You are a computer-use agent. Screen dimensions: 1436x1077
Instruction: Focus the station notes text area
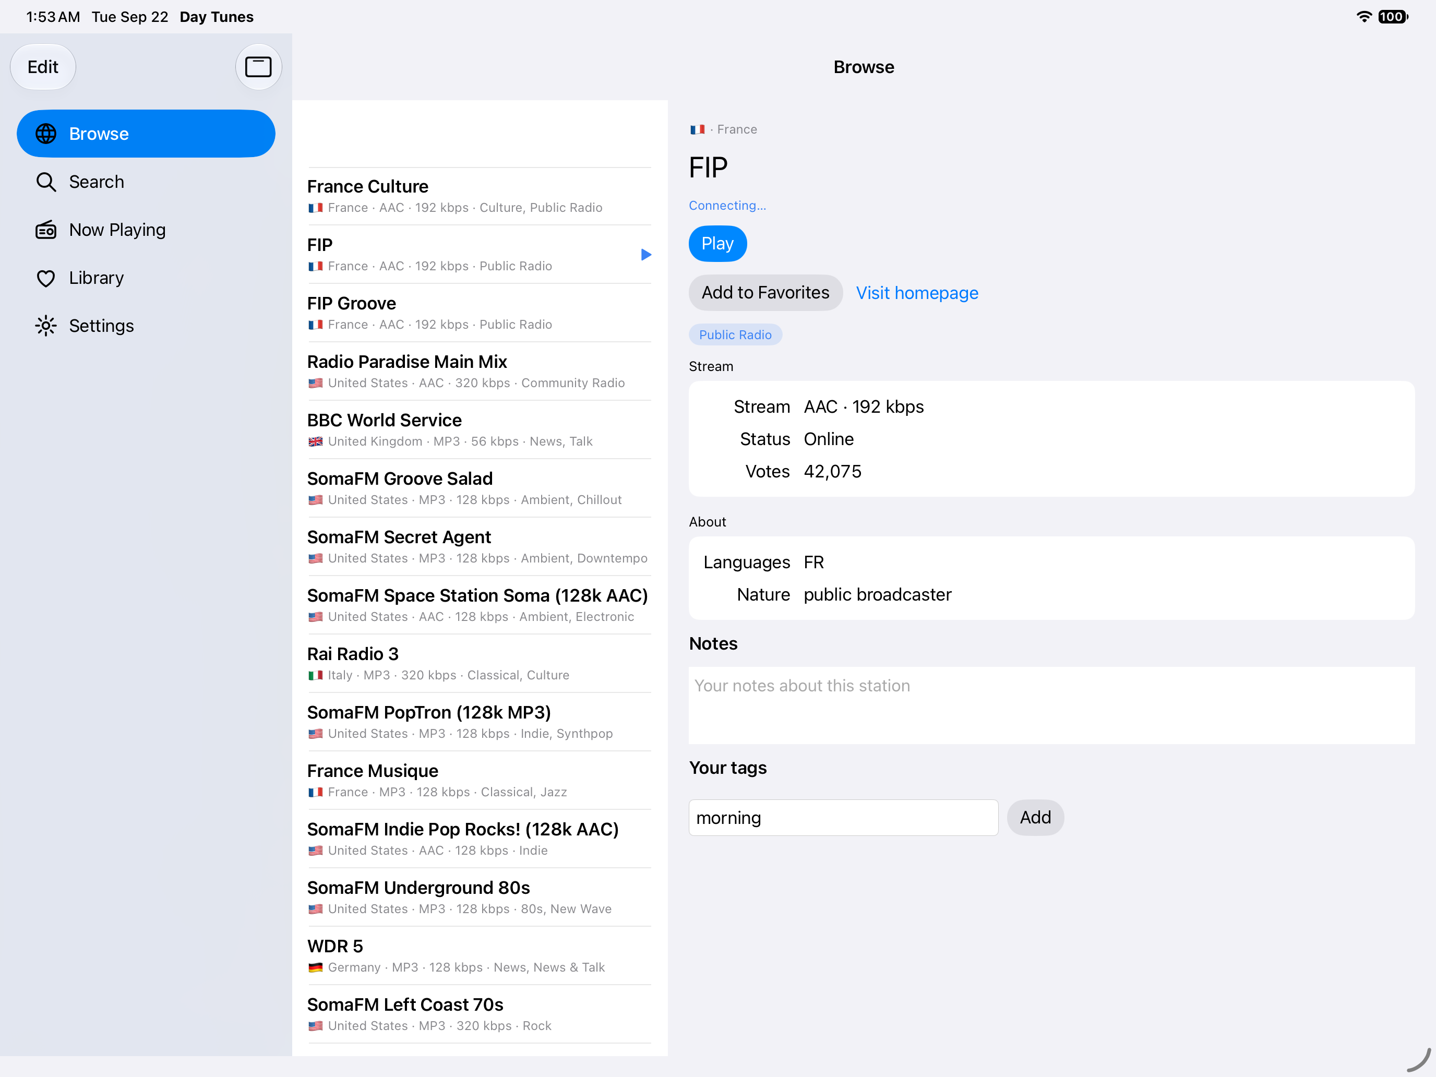(1051, 705)
